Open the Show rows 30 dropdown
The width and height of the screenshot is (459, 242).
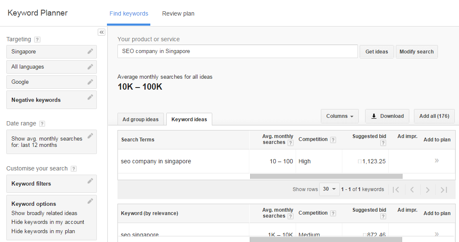pos(329,189)
